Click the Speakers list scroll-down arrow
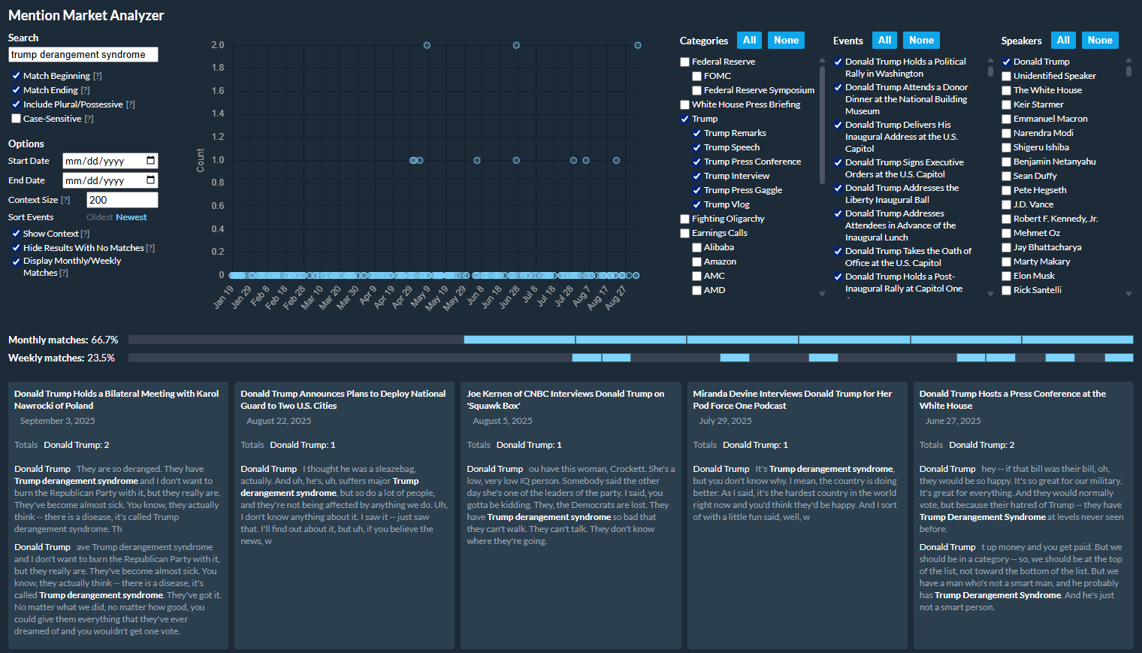1142x653 pixels. pos(1128,294)
